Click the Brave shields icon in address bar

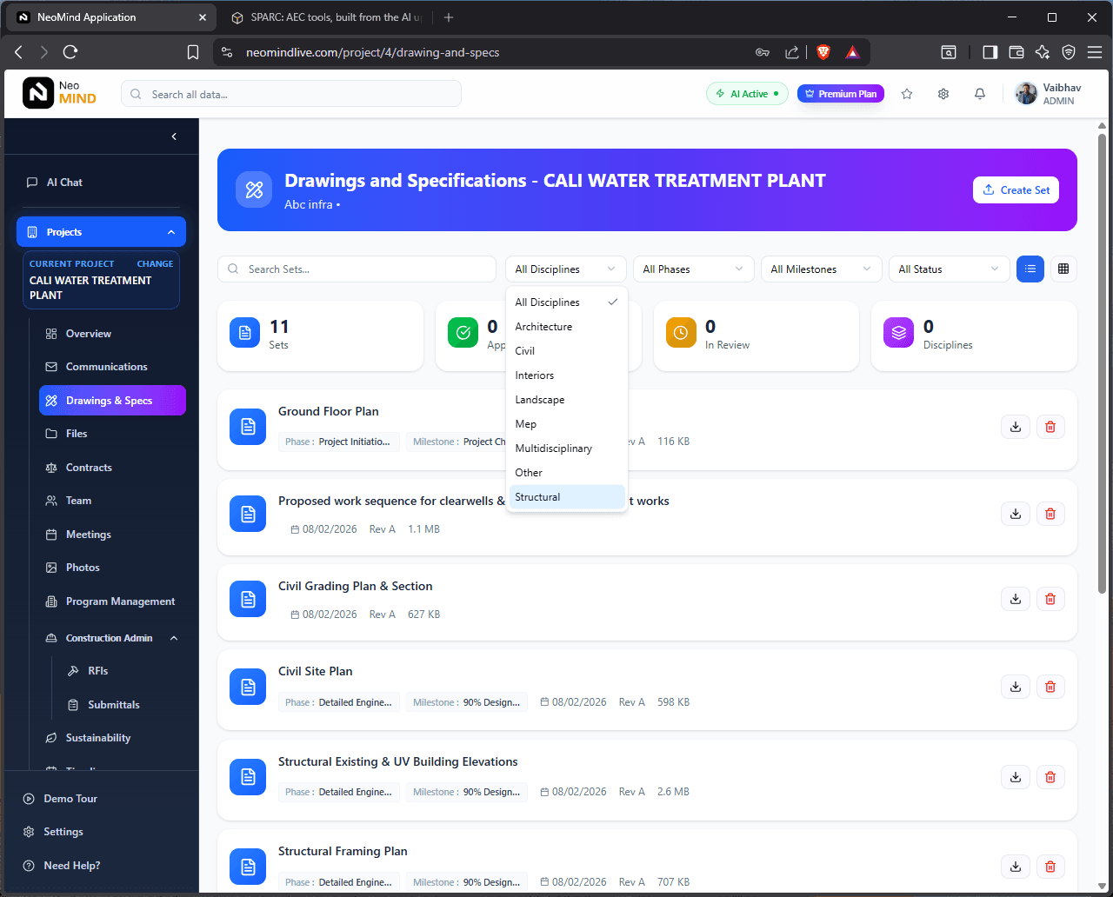(x=823, y=52)
